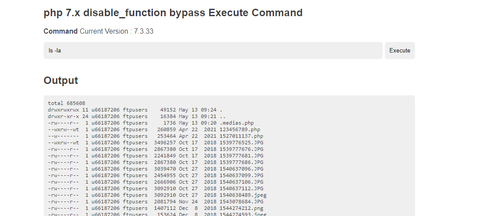
Task: Select the 1539777676.JPG entry
Action: pos(241,149)
